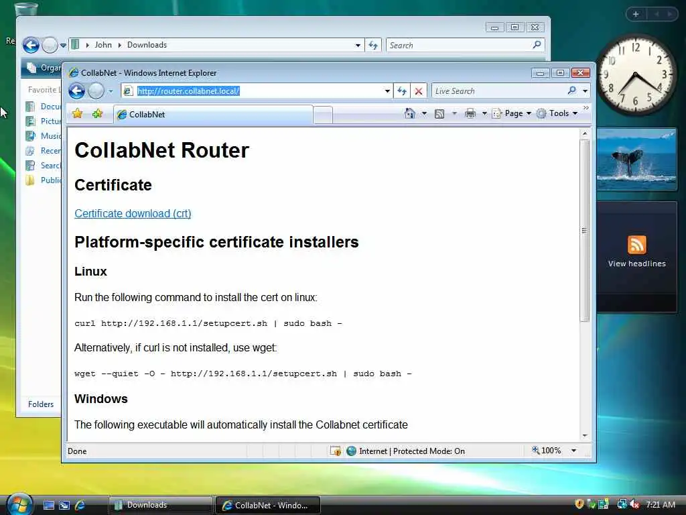The image size is (686, 515).
Task: Click View headlines in feed gadget
Action: (x=636, y=264)
